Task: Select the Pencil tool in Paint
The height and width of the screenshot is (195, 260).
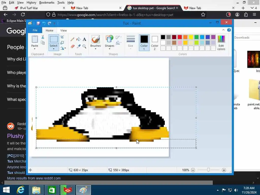Action: click(72, 39)
